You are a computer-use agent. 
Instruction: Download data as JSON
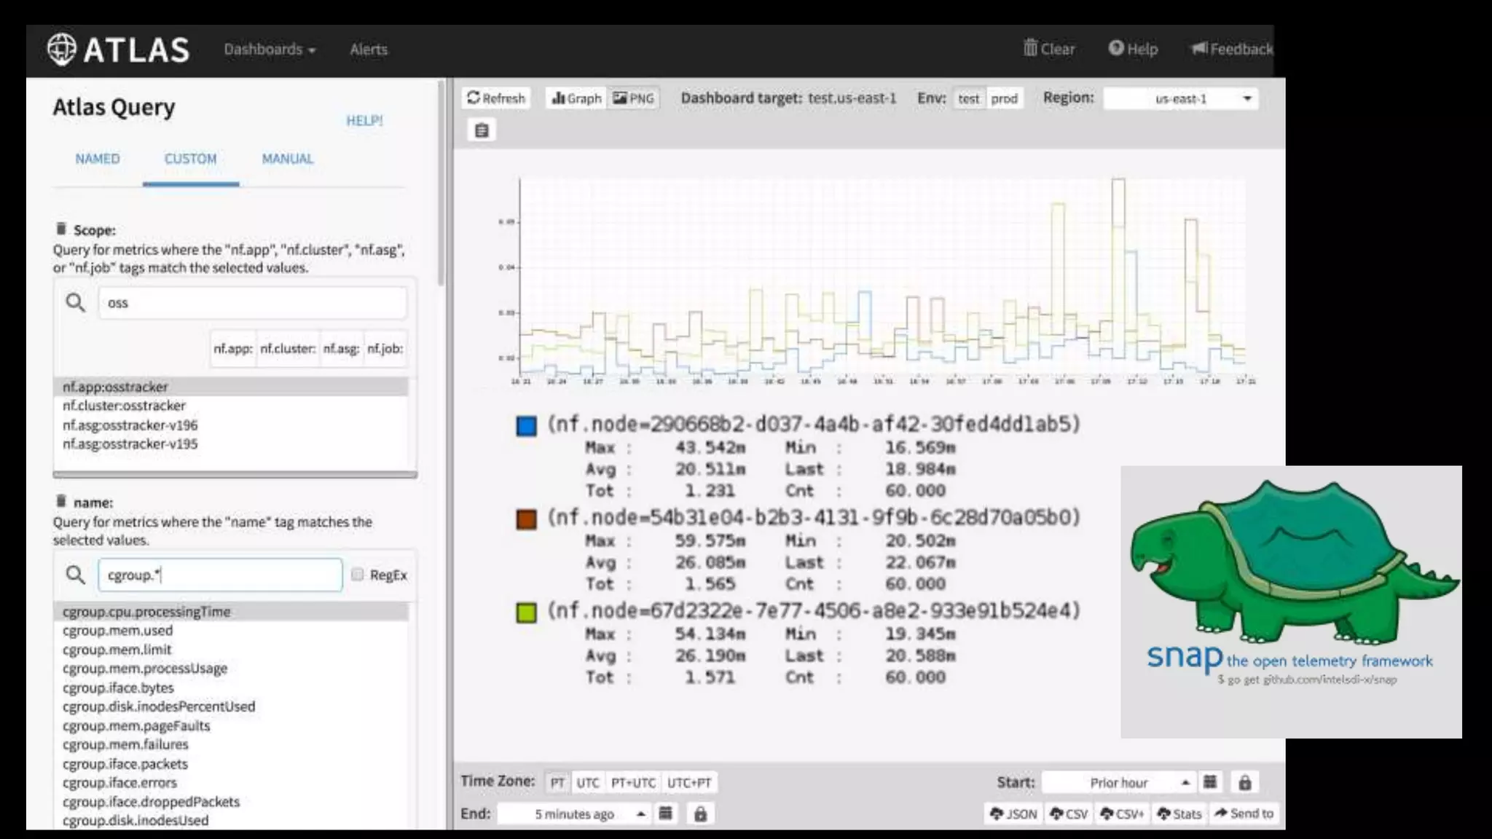click(x=1013, y=814)
